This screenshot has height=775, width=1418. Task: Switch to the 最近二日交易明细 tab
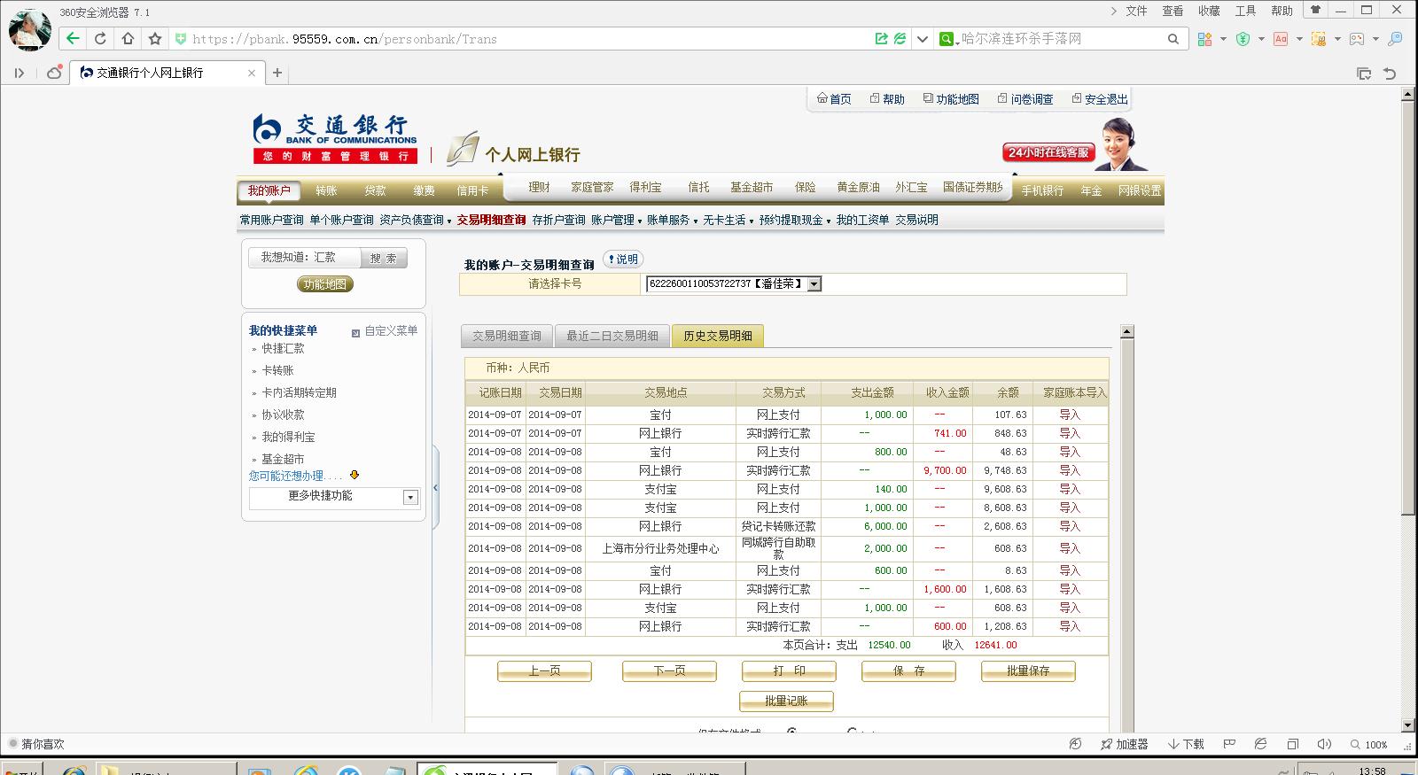click(612, 337)
